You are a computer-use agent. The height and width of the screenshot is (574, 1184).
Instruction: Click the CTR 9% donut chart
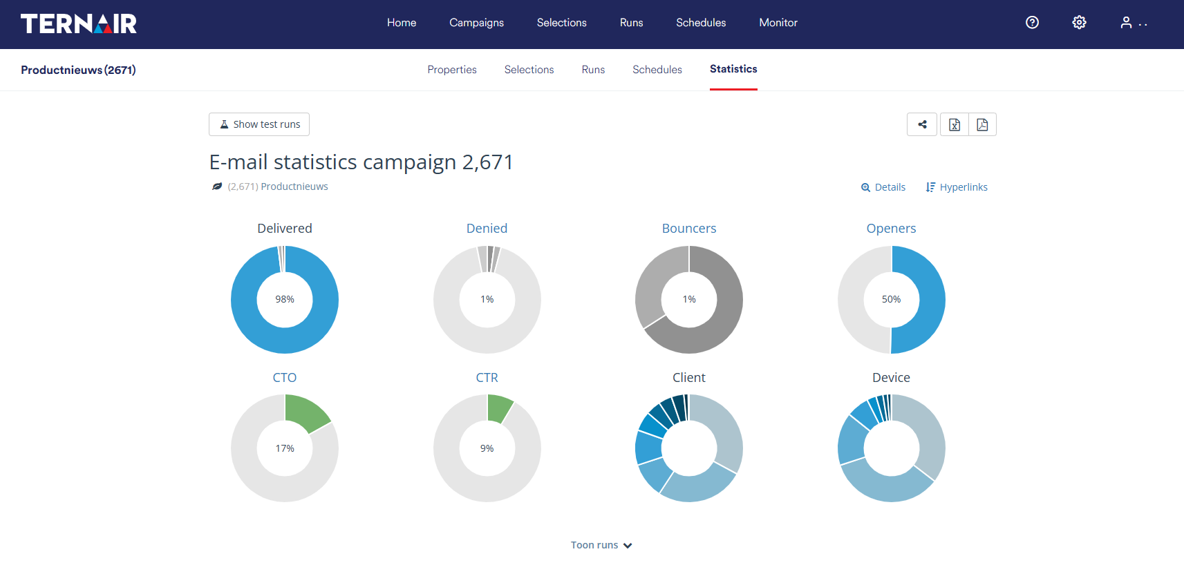pos(487,448)
